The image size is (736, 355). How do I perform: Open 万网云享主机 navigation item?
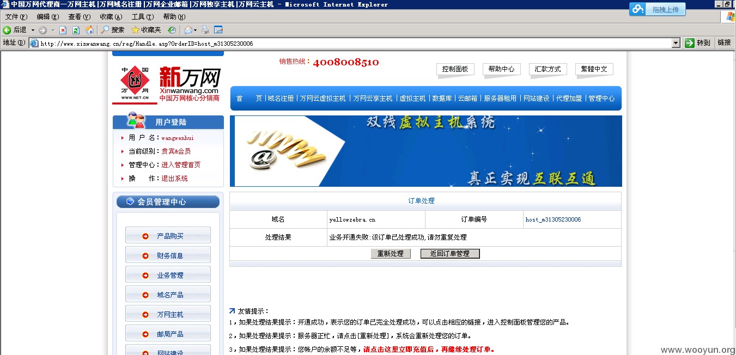(373, 99)
